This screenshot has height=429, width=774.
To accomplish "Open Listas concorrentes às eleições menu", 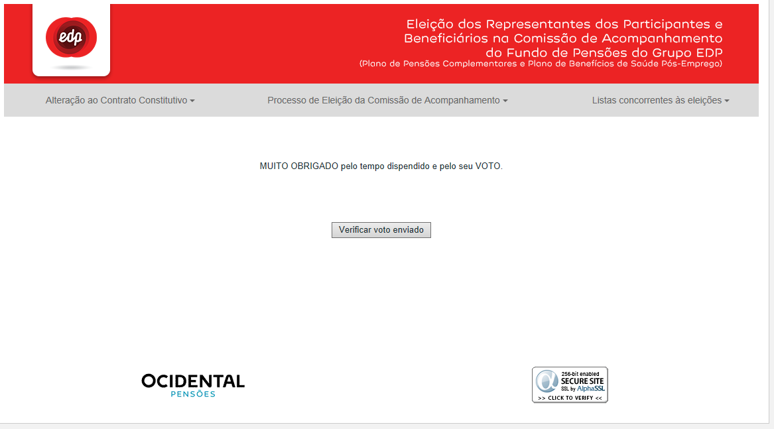I will pos(661,100).
